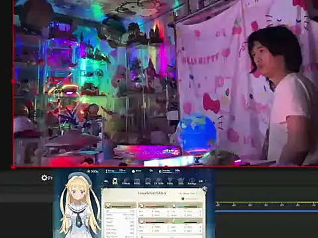Click the left arrow of the tab bar
Screen dimensions: 318x238
click(x=106, y=181)
